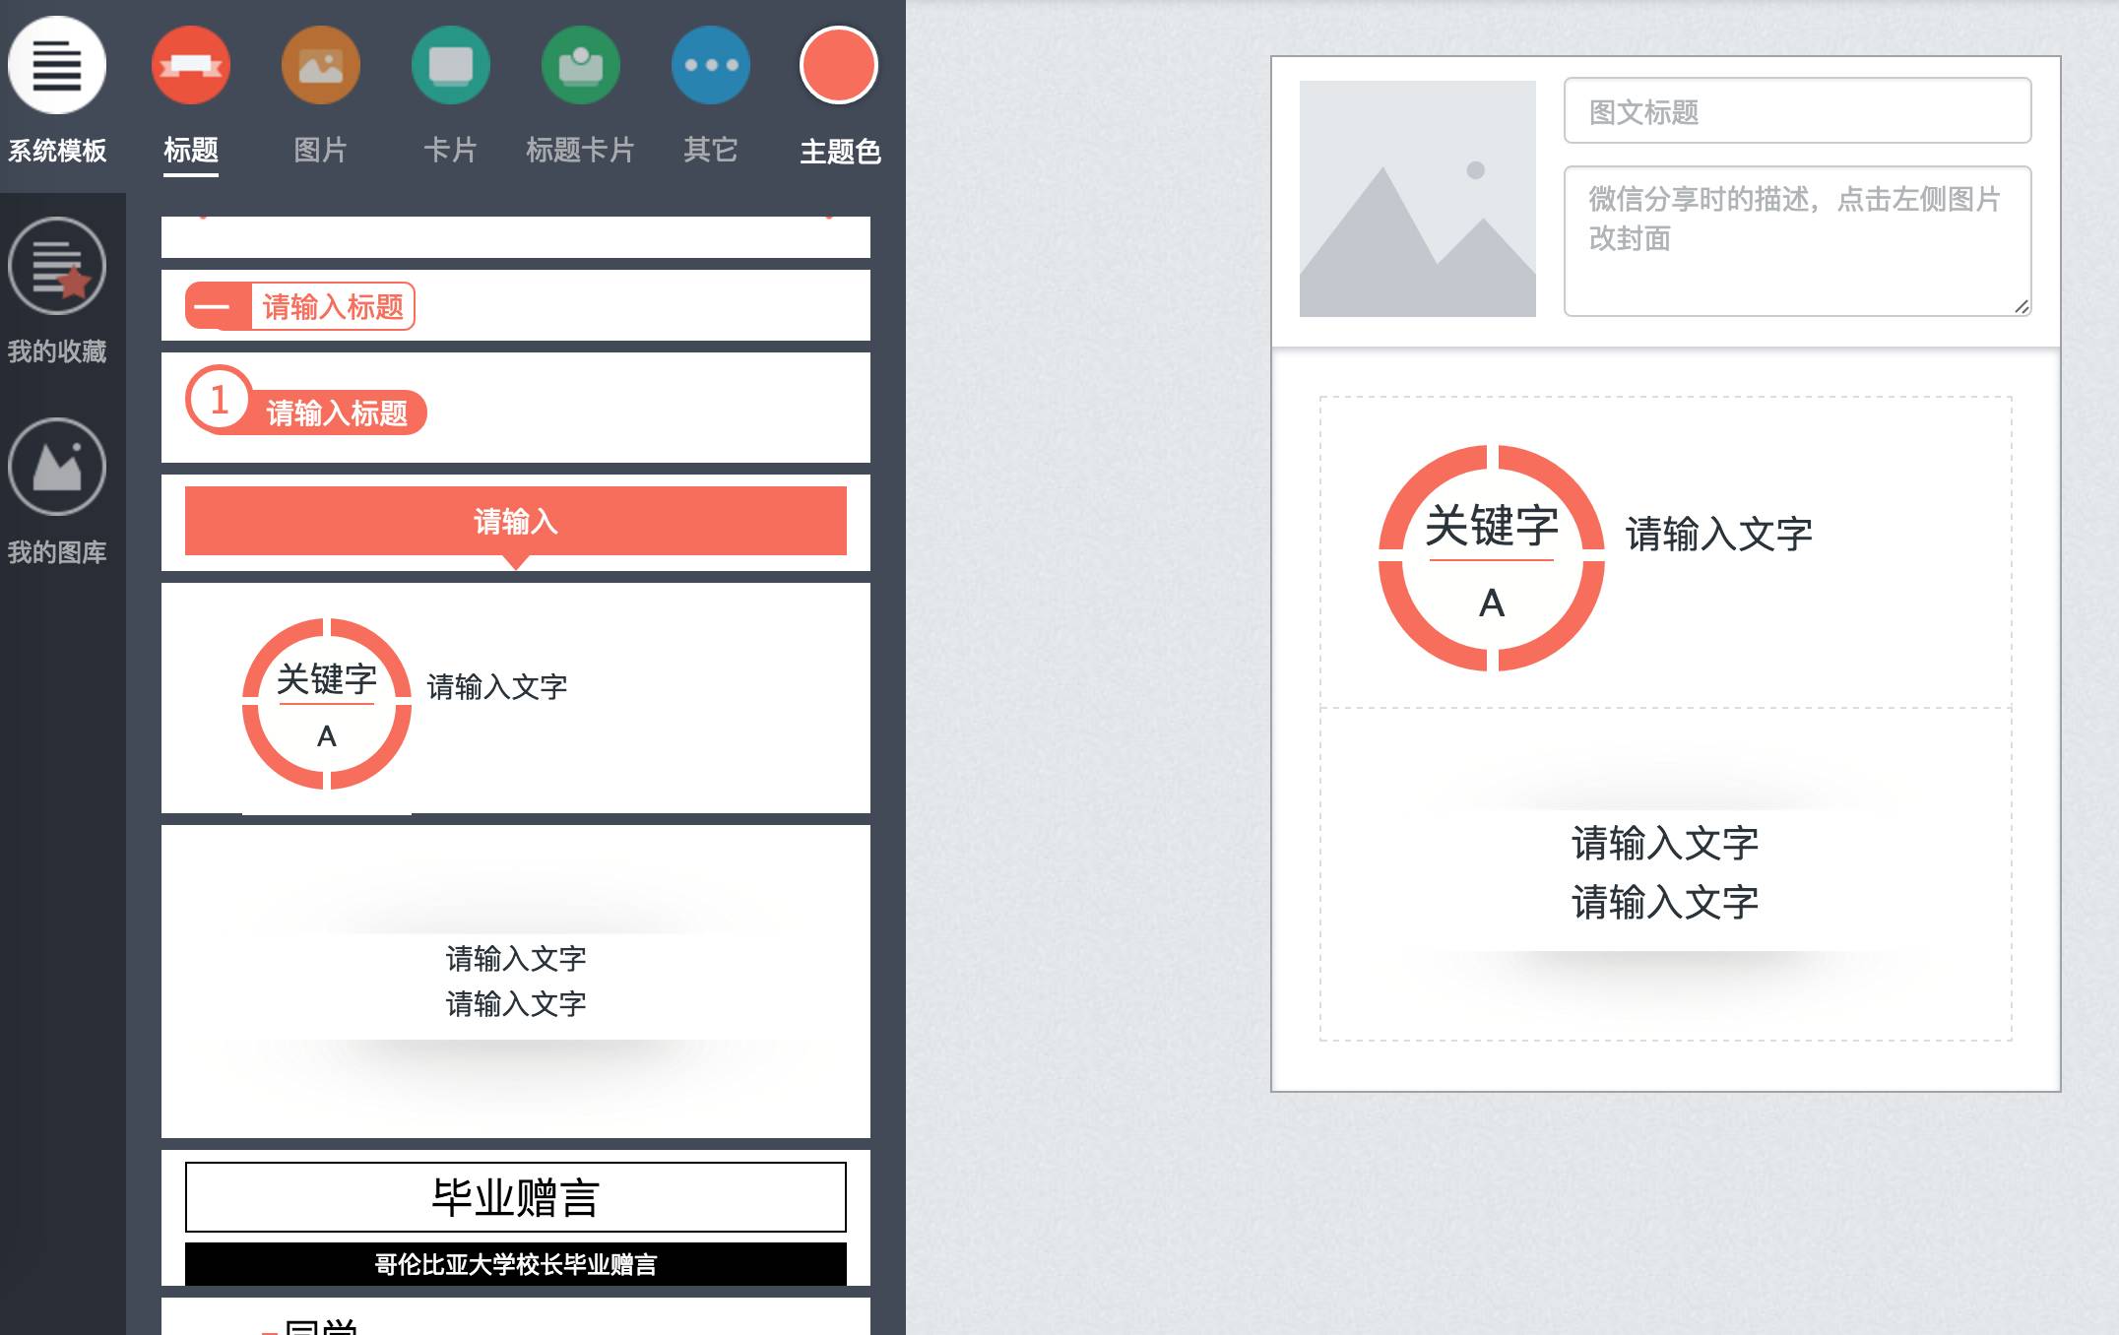Switch to the 标题 tab label
Image resolution: width=2119 pixels, height=1335 pixels.
click(x=191, y=151)
